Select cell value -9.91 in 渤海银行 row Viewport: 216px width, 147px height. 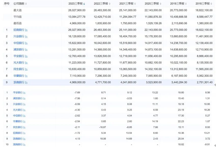coord(207,144)
